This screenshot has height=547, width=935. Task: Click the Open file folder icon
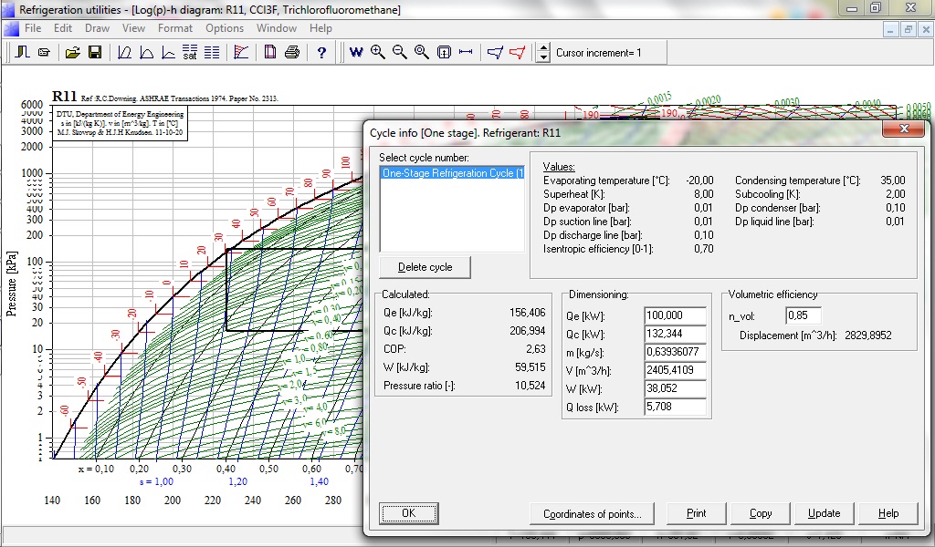click(x=73, y=53)
